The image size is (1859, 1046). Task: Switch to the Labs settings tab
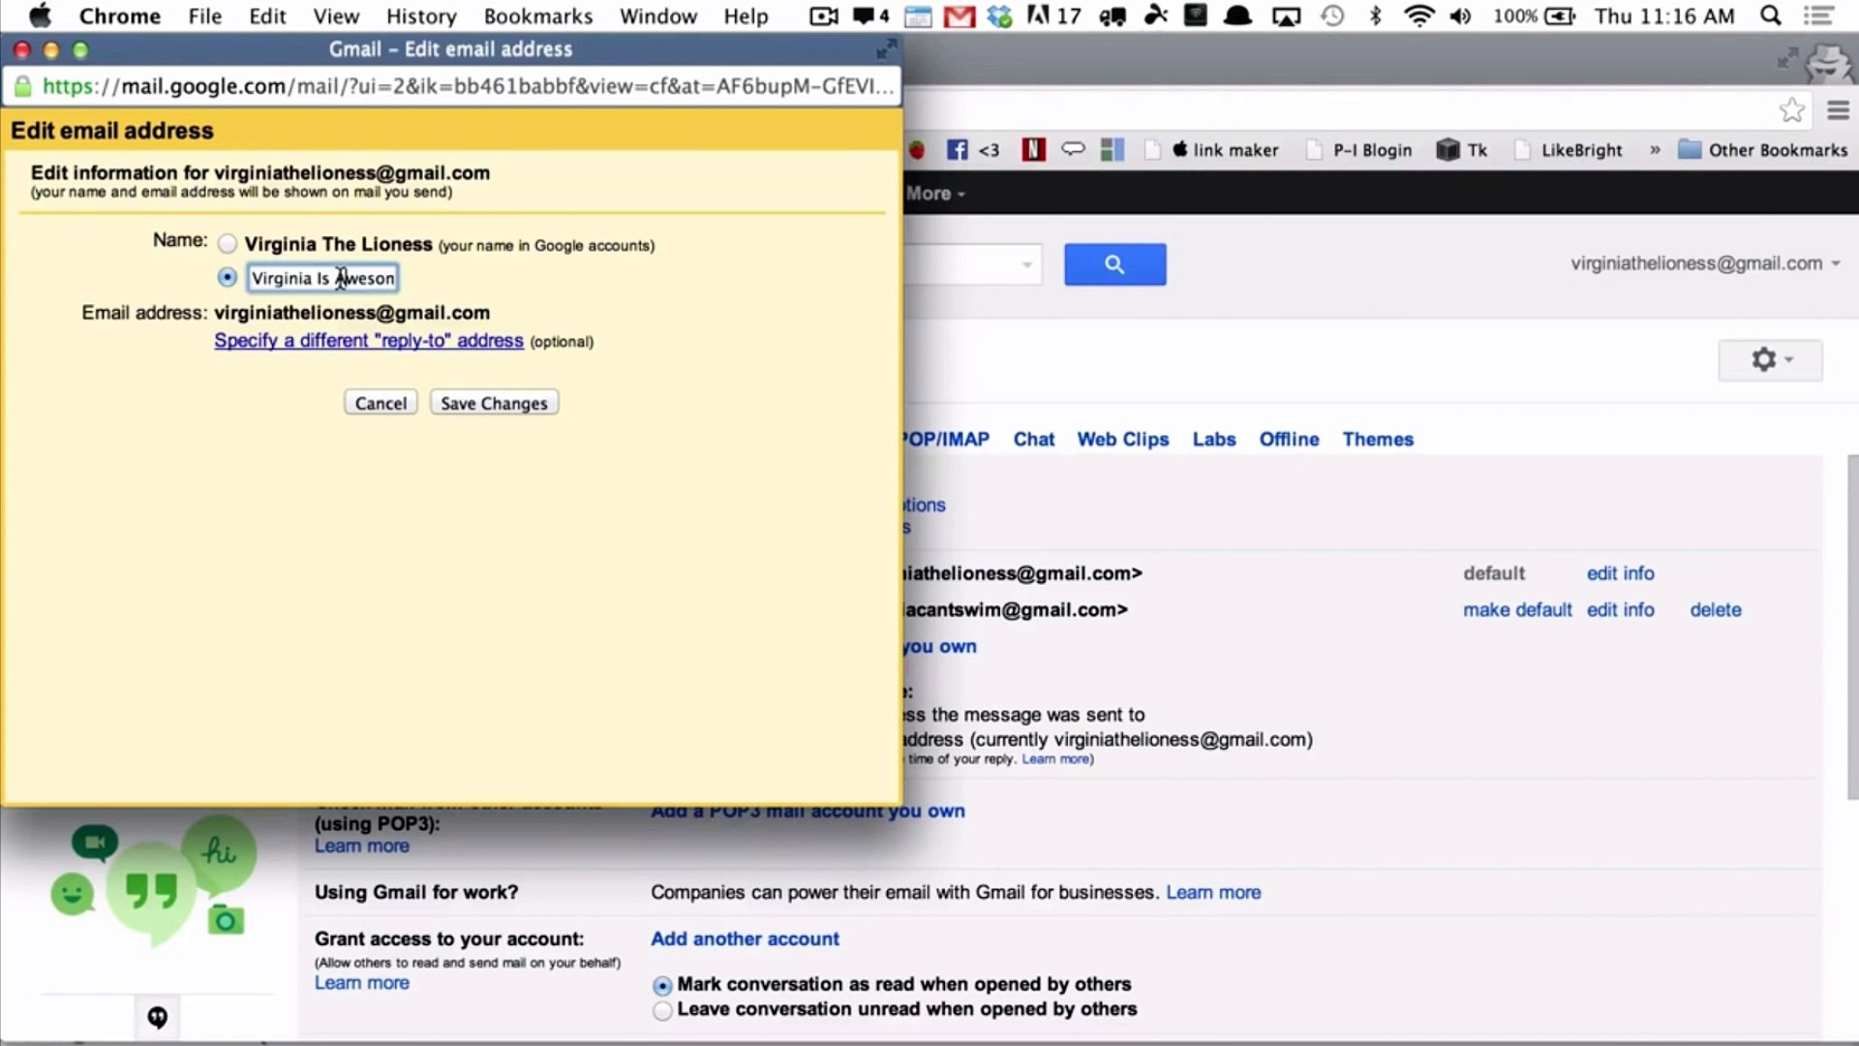tap(1213, 440)
